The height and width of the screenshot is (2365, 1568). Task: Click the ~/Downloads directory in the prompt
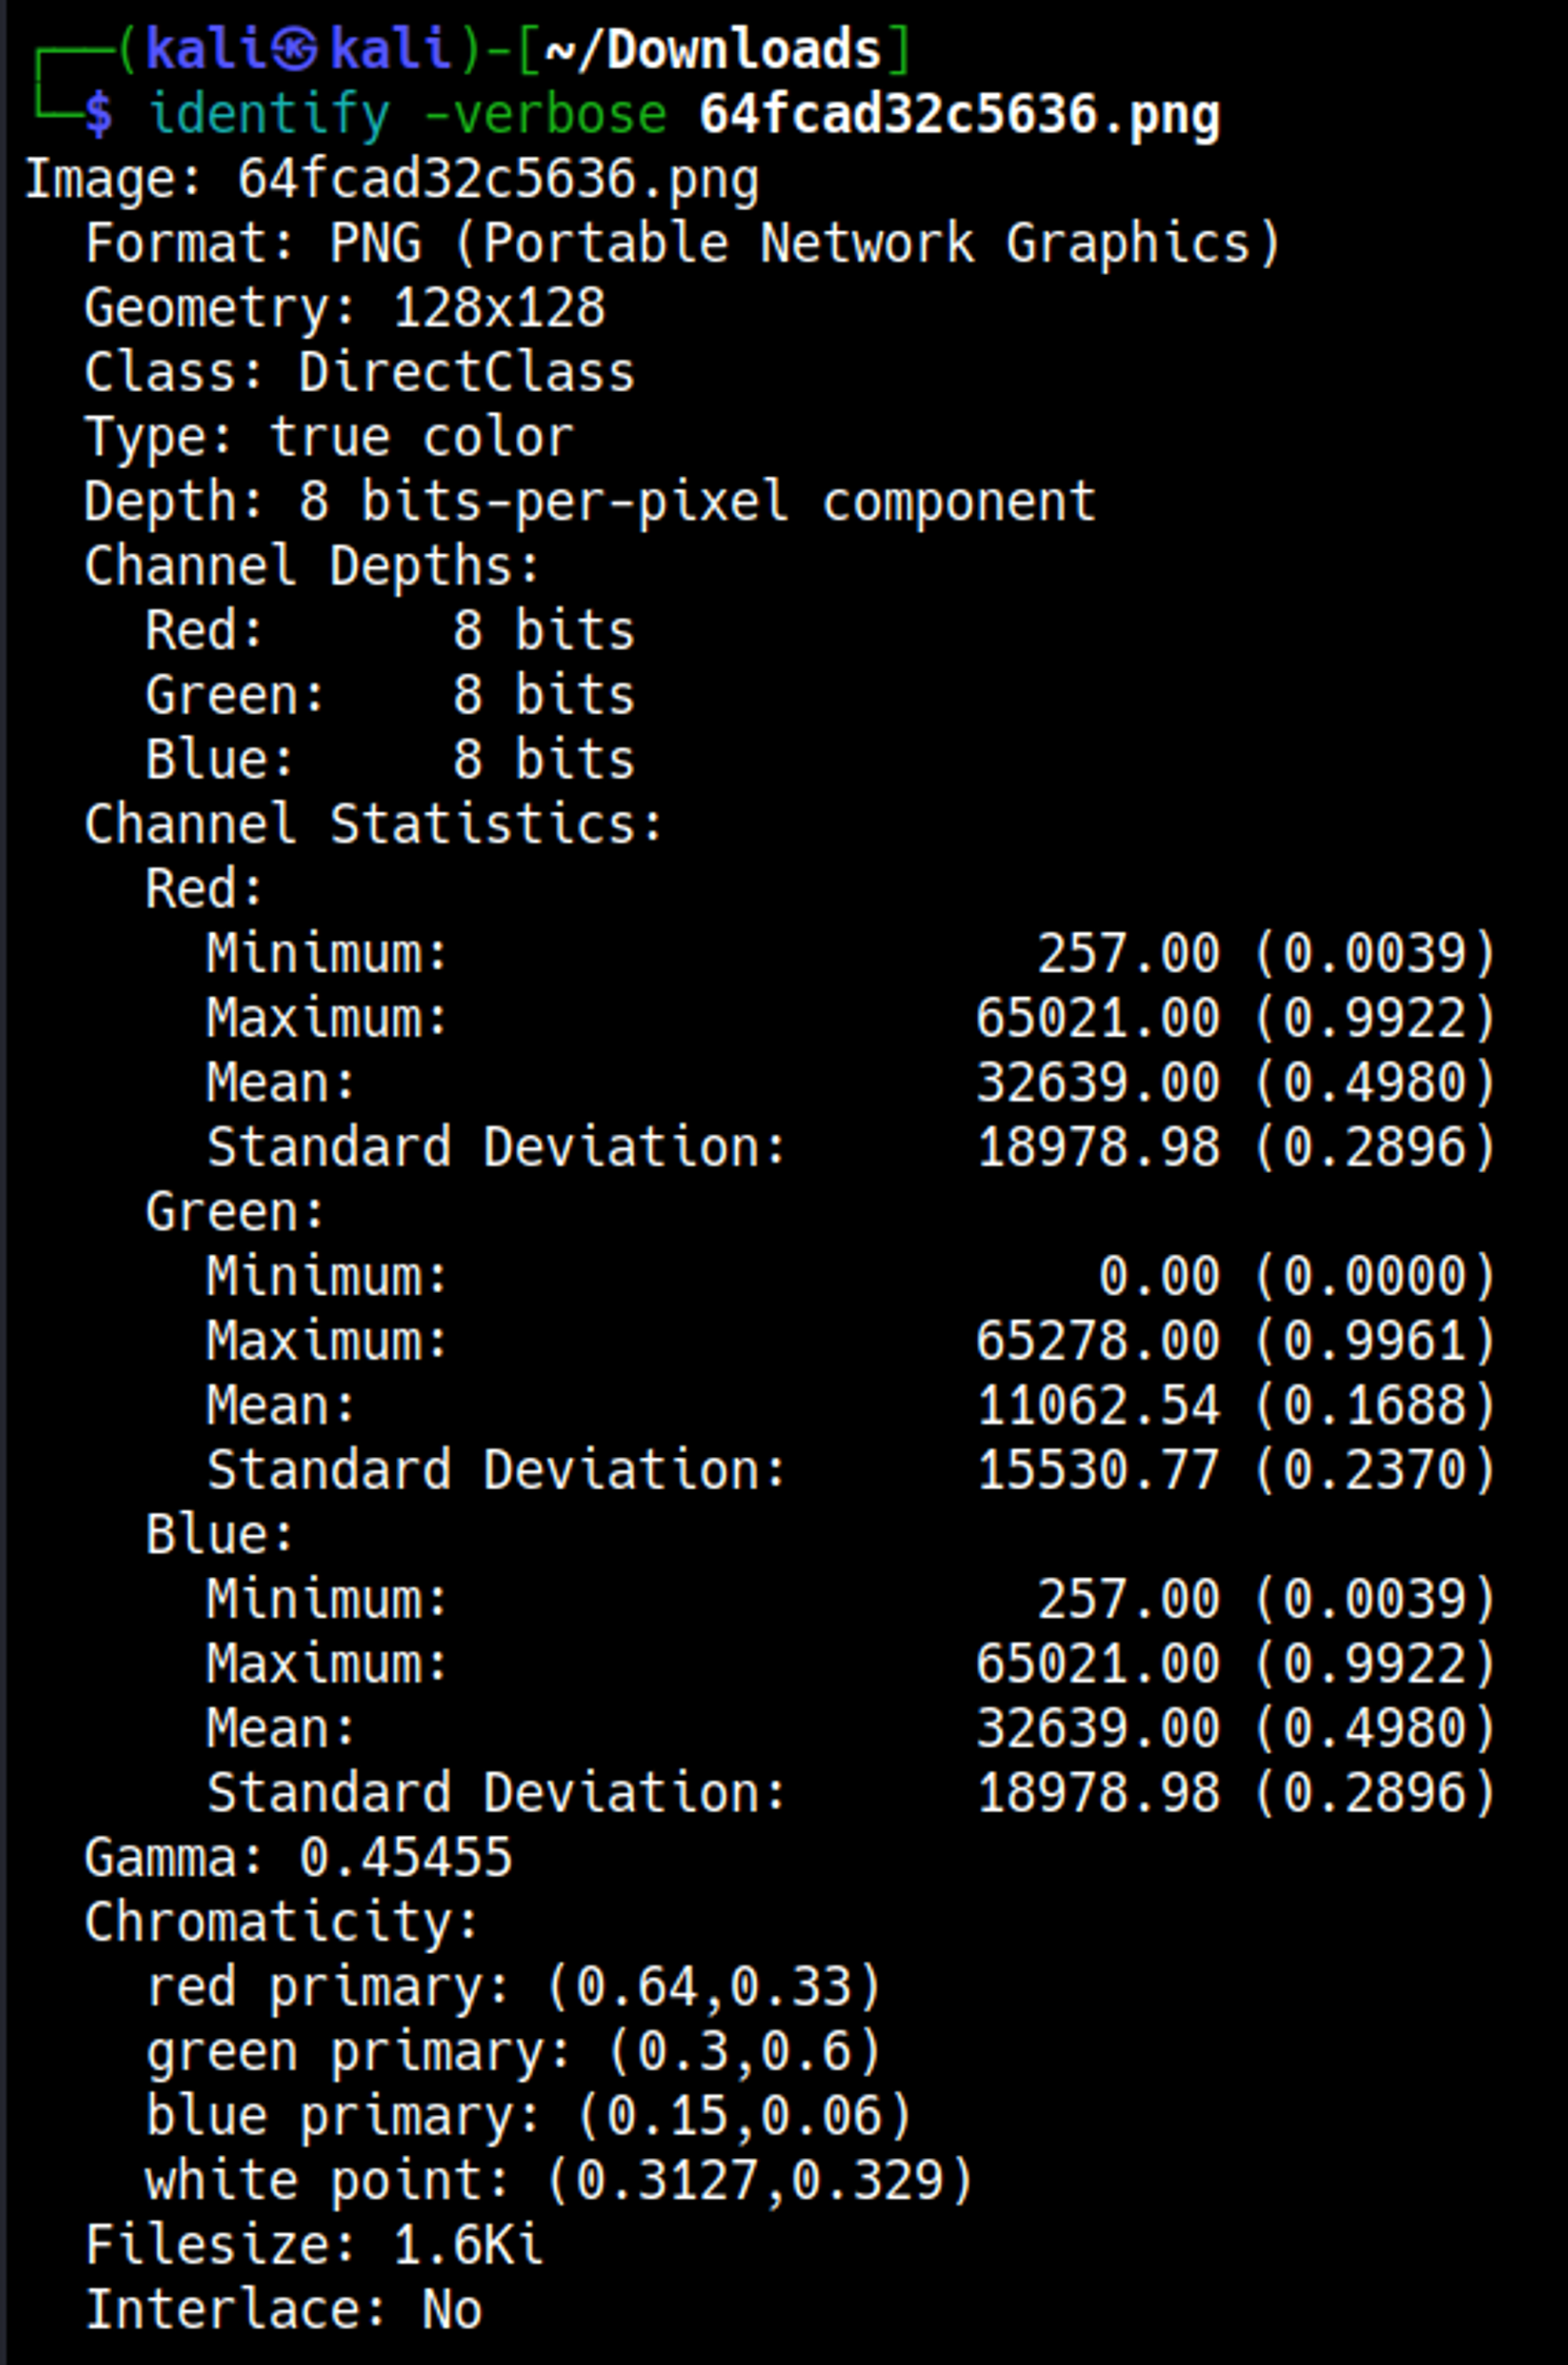(713, 50)
